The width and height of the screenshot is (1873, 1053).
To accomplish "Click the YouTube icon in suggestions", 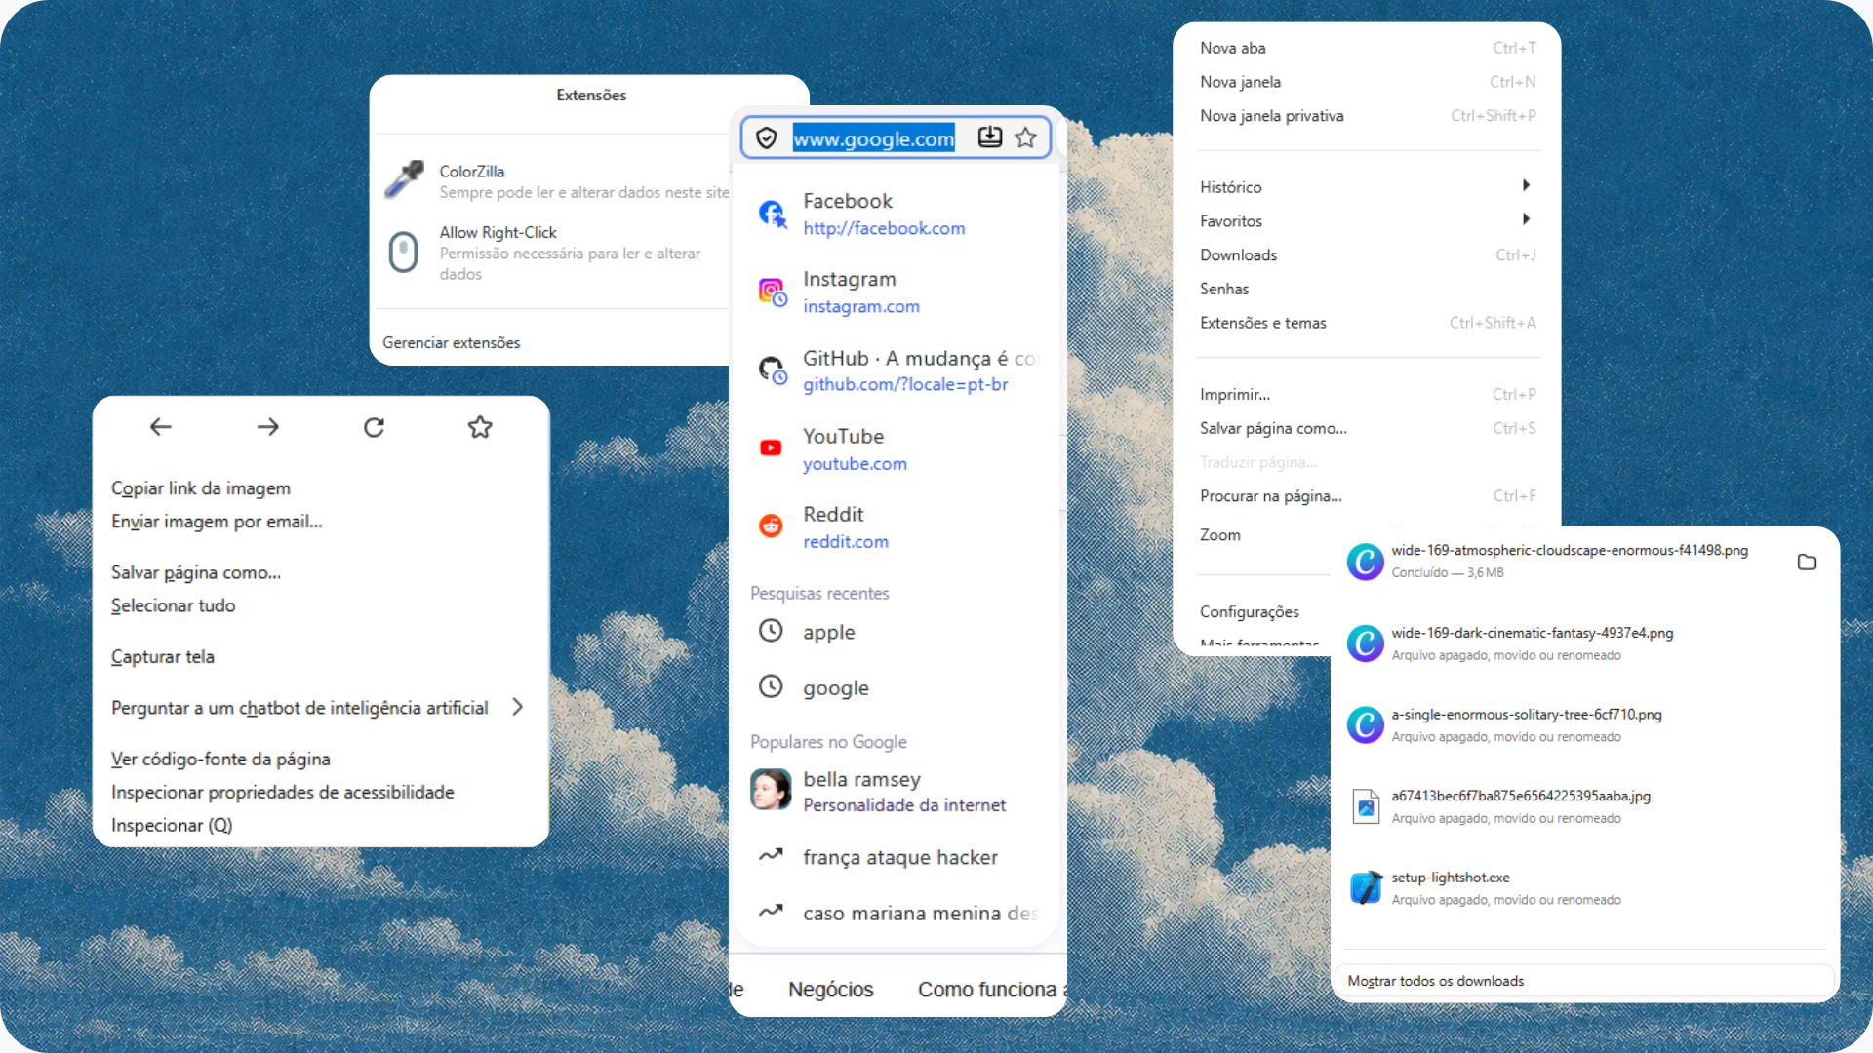I will [771, 448].
